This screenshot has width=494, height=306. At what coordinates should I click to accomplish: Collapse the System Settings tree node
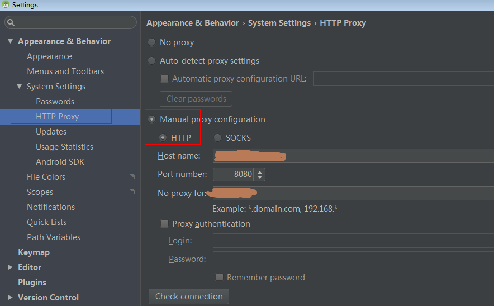click(x=20, y=86)
